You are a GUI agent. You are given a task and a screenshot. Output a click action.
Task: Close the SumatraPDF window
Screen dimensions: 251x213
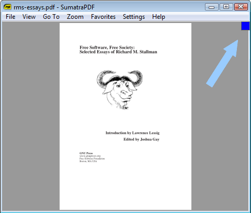tap(241, 7)
